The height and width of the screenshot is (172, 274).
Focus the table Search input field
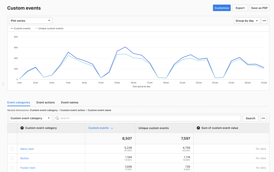147,118
